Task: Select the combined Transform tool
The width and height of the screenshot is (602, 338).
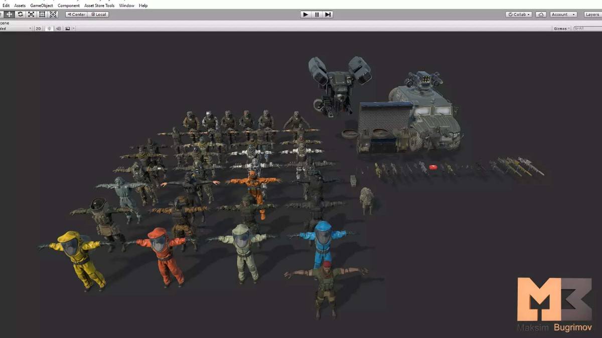Action: point(53,14)
